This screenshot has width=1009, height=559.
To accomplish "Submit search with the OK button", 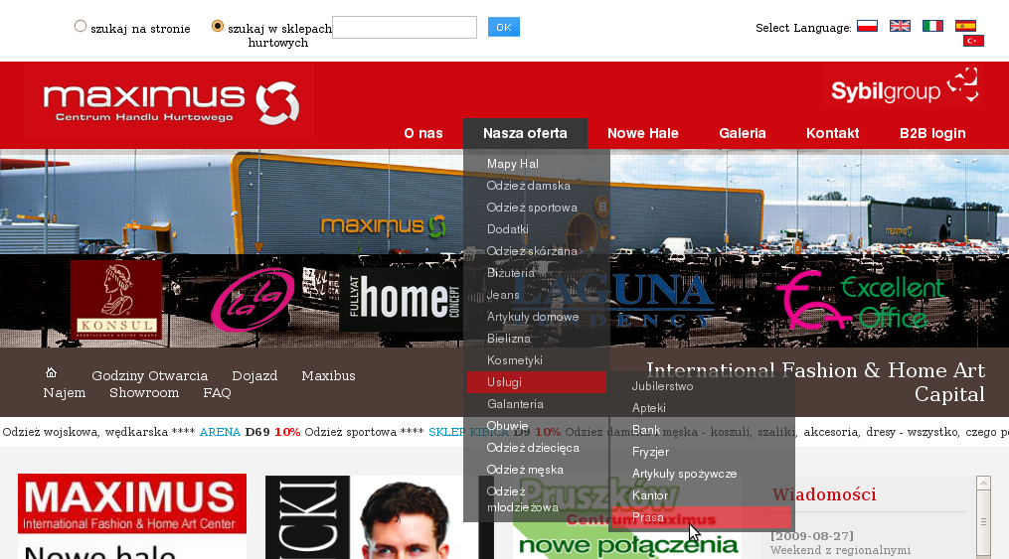I will point(504,27).
